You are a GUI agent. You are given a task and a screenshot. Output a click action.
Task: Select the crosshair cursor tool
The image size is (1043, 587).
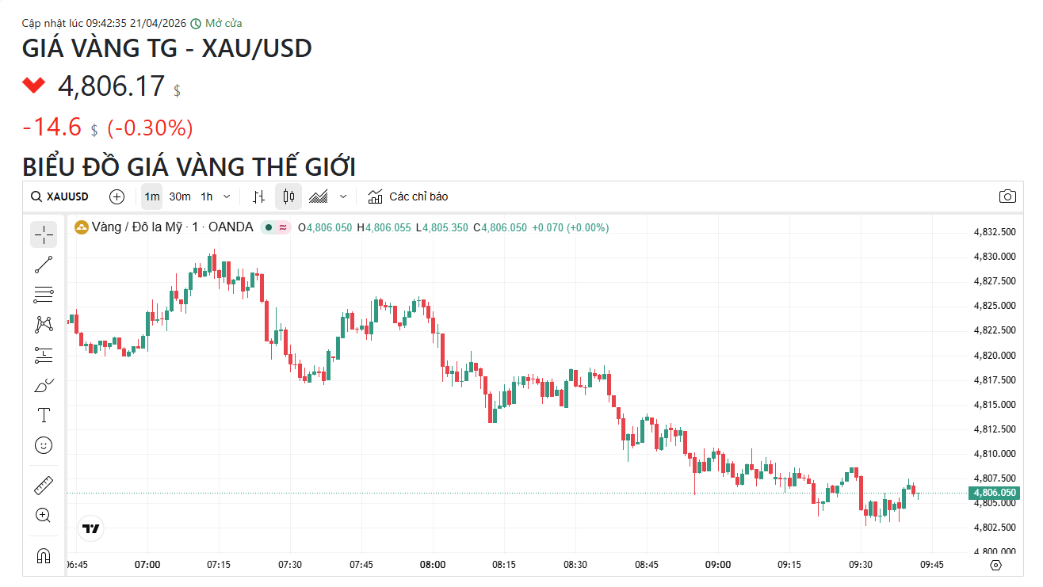tap(44, 234)
